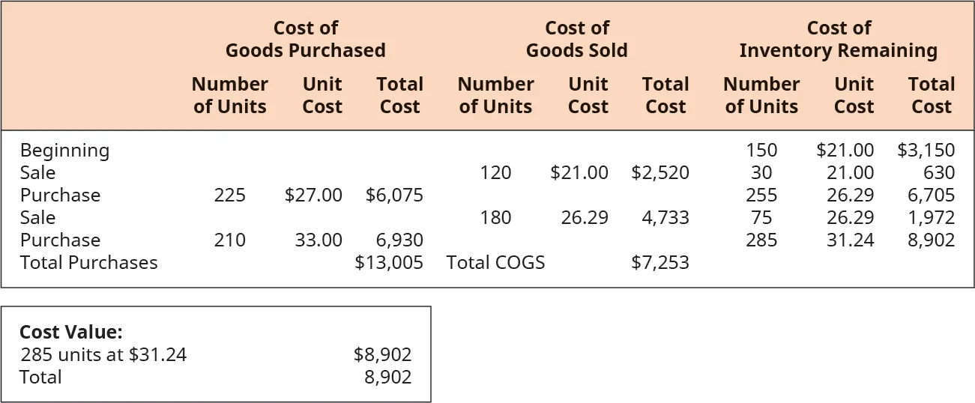This screenshot has width=975, height=403.
Task: Click the 225 units purchased cell
Action: 229,196
